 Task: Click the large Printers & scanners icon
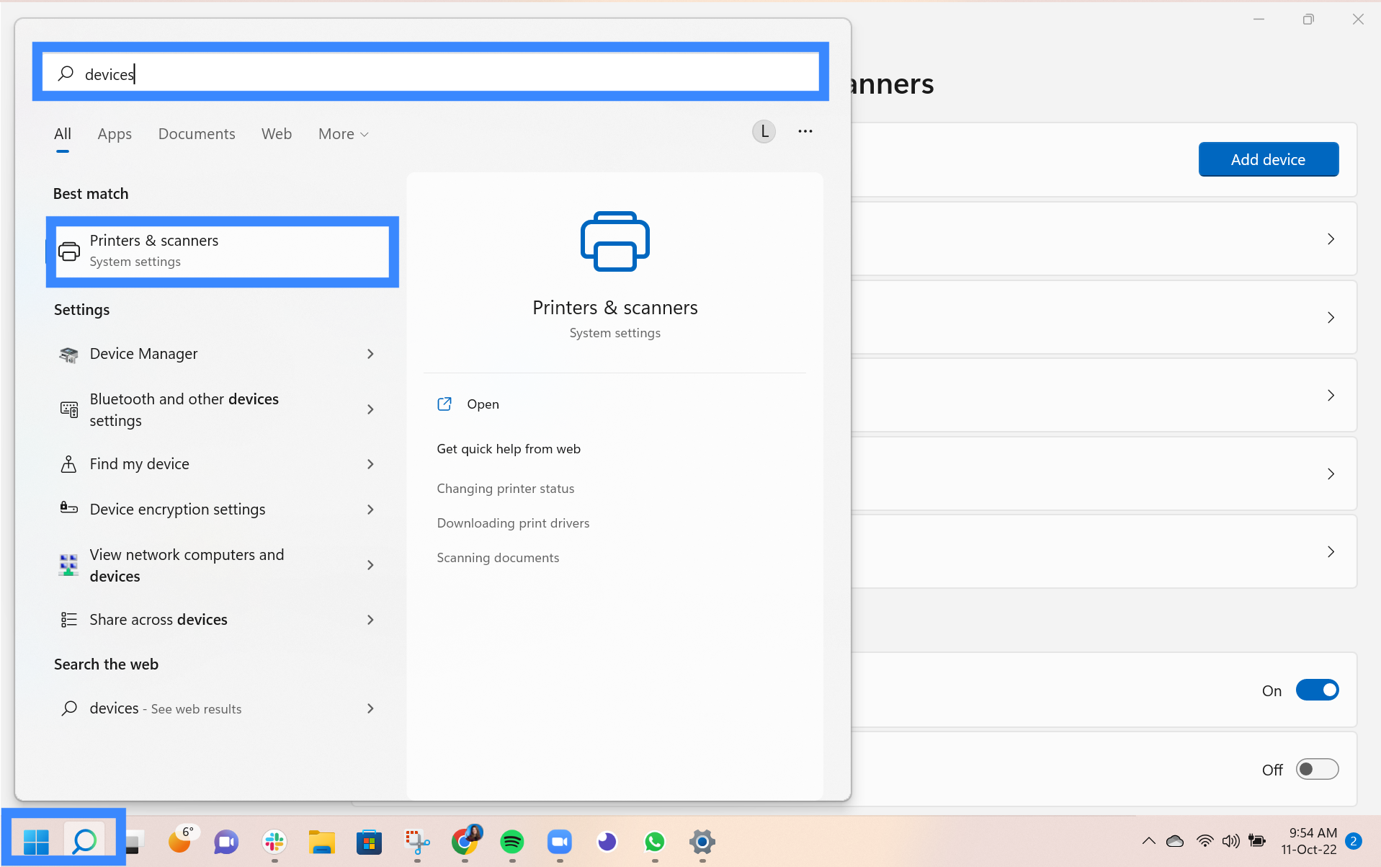coord(615,241)
